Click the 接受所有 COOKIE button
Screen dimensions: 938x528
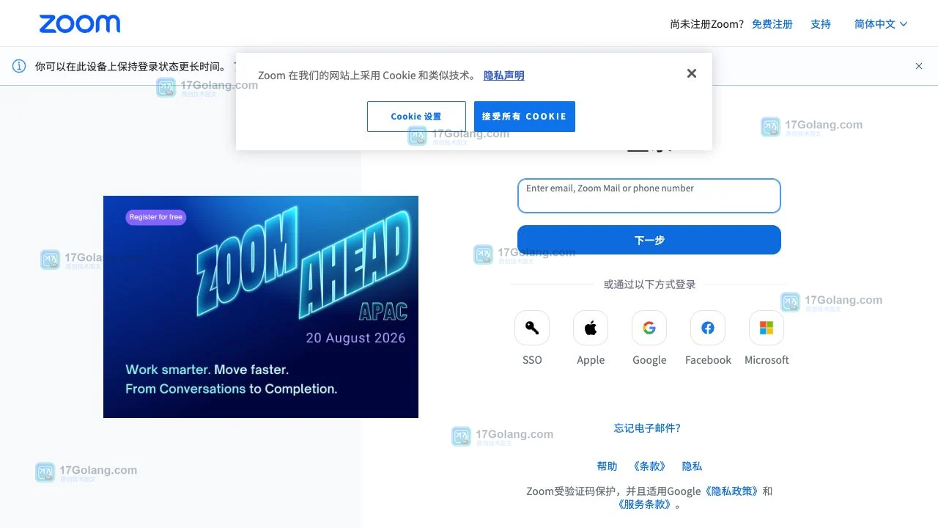[525, 117]
